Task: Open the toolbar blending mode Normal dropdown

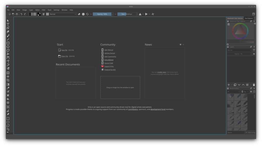Action: click(63, 14)
